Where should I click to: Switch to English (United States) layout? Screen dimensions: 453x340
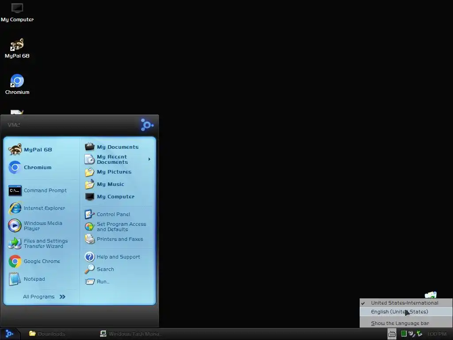406,312
